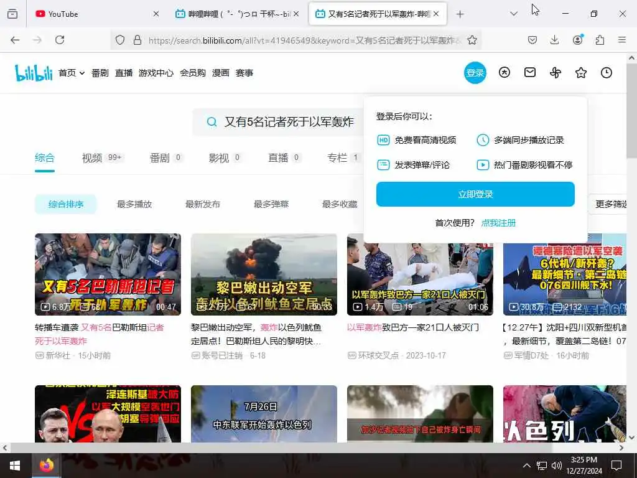Screen dimensions: 637x478
Task: Click play icon beside 热门番剧影视看不停
Action: tap(483, 165)
